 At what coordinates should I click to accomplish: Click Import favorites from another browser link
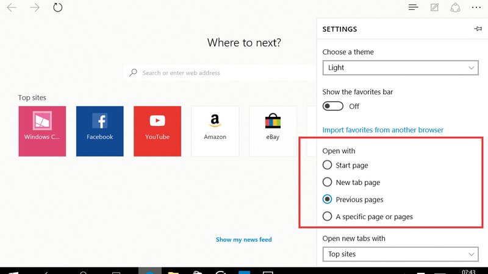(382, 130)
